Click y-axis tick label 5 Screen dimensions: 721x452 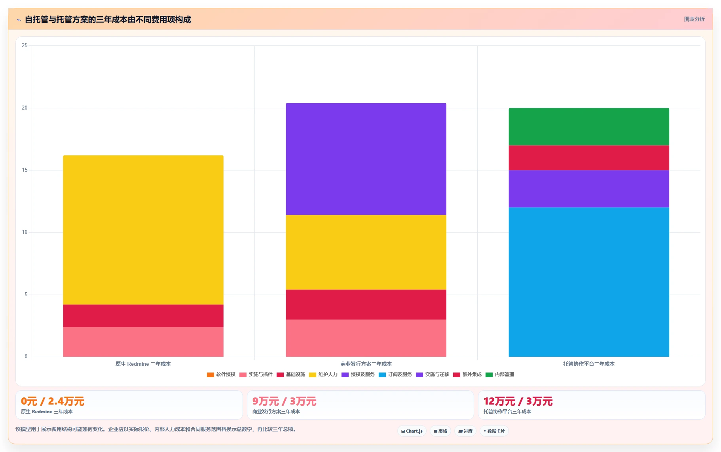(26, 295)
